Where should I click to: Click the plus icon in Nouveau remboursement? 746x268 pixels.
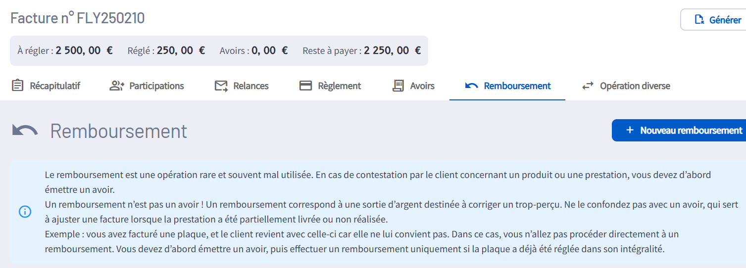coord(630,130)
